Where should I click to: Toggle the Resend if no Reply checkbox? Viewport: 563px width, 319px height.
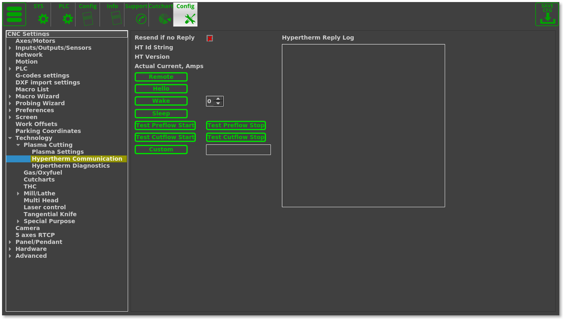click(x=210, y=38)
